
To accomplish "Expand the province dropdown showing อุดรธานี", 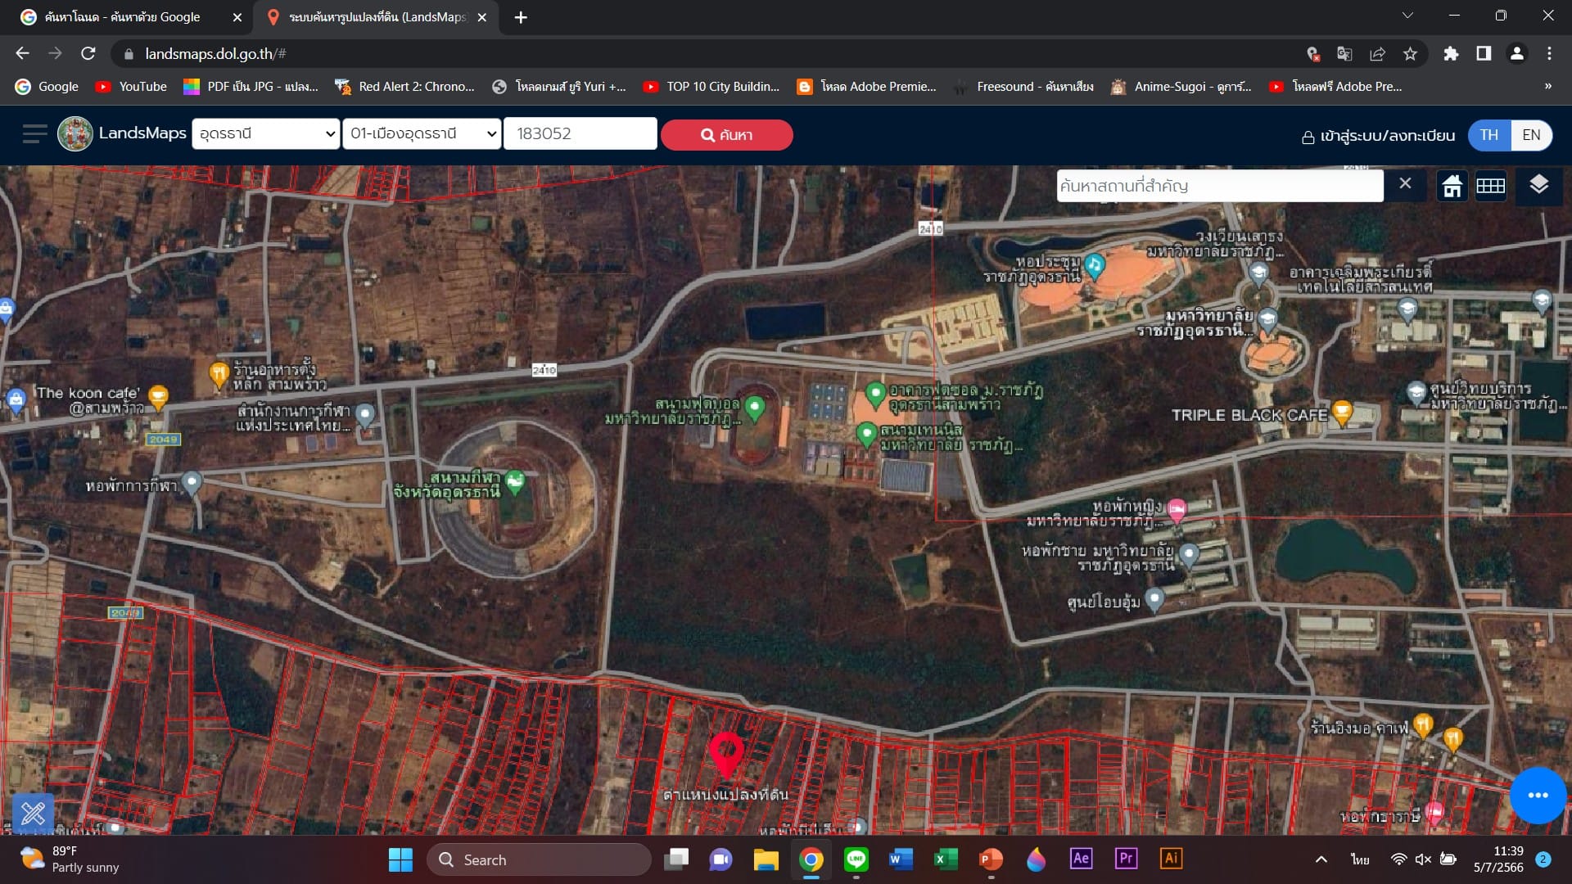I will [266, 133].
